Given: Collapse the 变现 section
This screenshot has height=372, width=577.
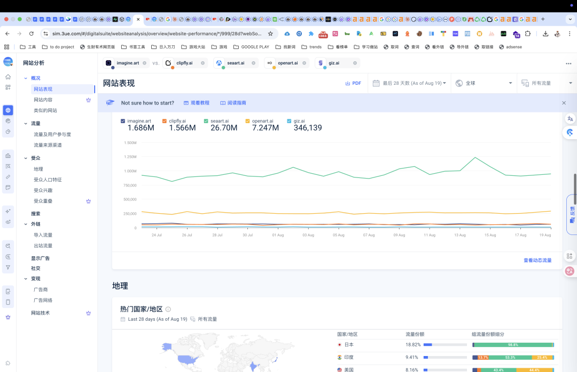Looking at the screenshot, I should point(26,279).
